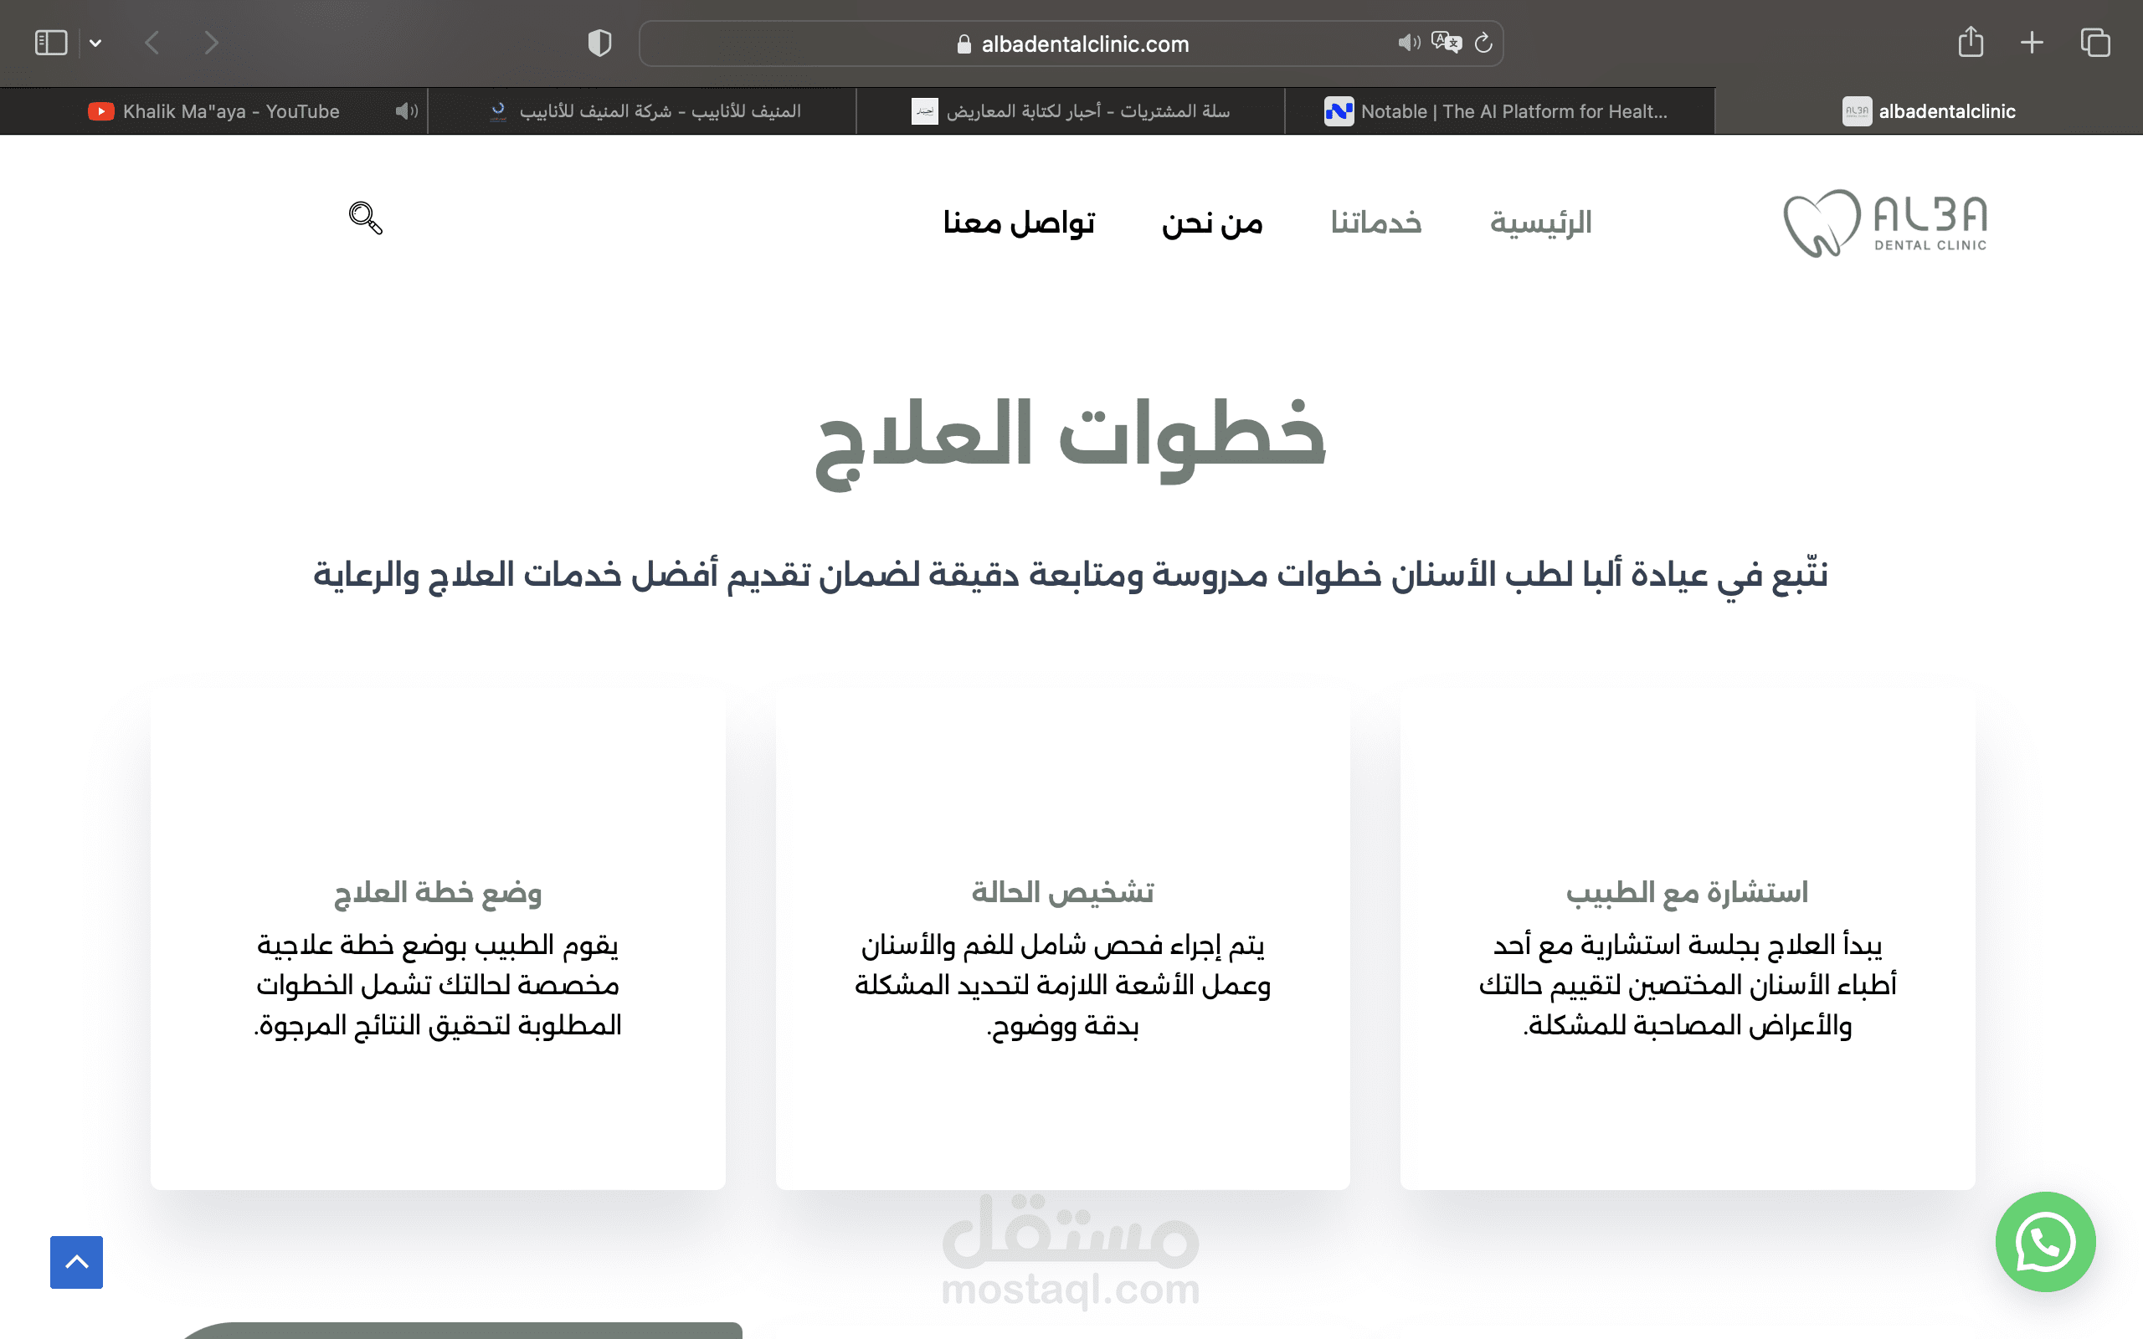Switch to the Khalik Ma"aya YouTube tab
The width and height of the screenshot is (2143, 1339).
coord(230,111)
